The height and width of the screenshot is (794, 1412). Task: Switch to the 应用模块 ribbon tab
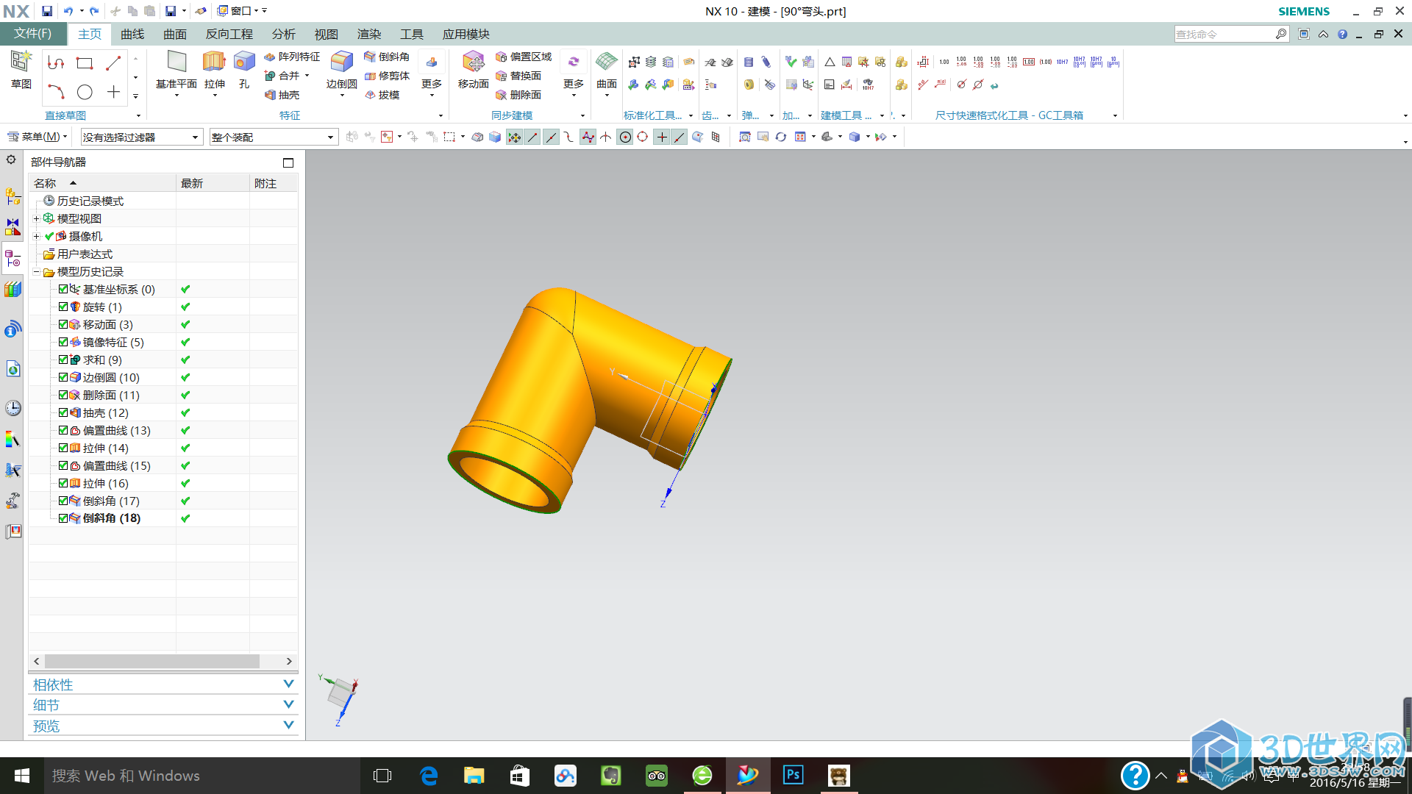click(466, 34)
